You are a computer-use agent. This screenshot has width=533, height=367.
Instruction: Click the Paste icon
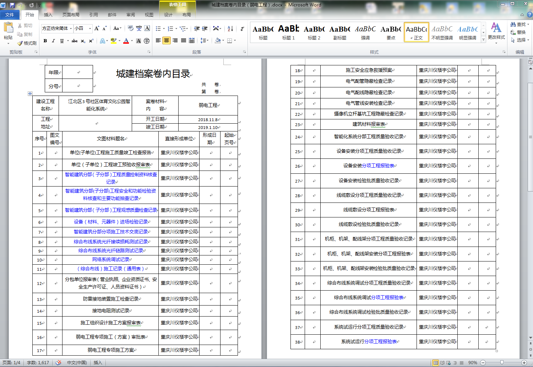tap(8, 27)
